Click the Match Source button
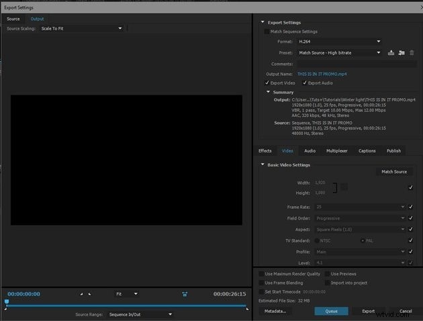The width and height of the screenshot is (423, 321). [x=394, y=172]
